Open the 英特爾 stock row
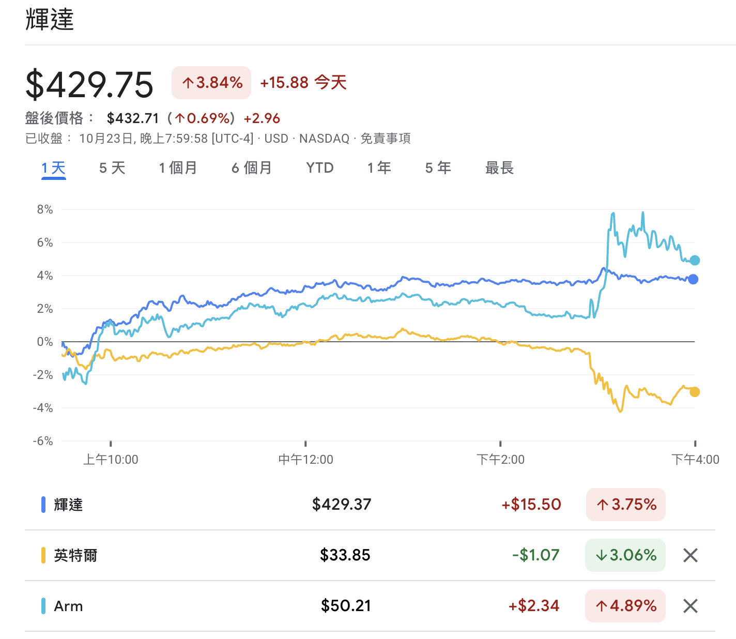 [x=75, y=555]
